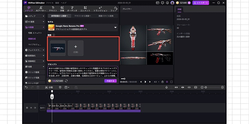This screenshot has height=124, width=249.
Task: Click the 分割 split scissors tool
Action: (49, 87)
